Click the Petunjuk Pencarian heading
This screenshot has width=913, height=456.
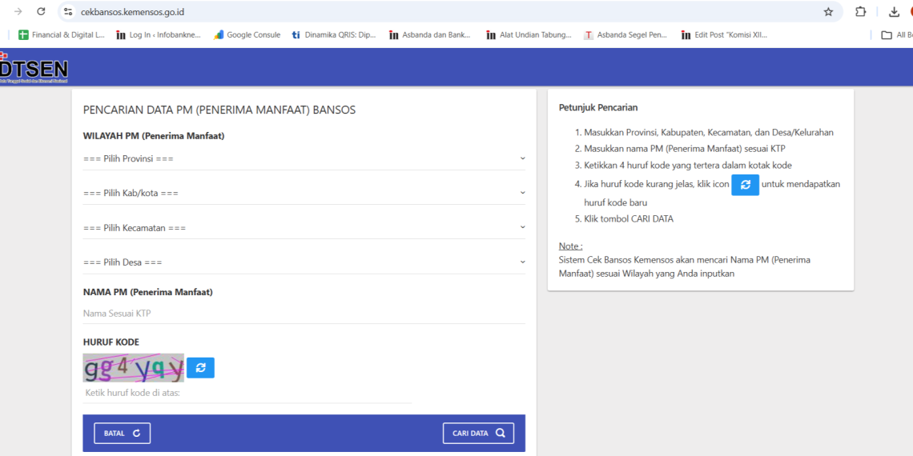[598, 108]
